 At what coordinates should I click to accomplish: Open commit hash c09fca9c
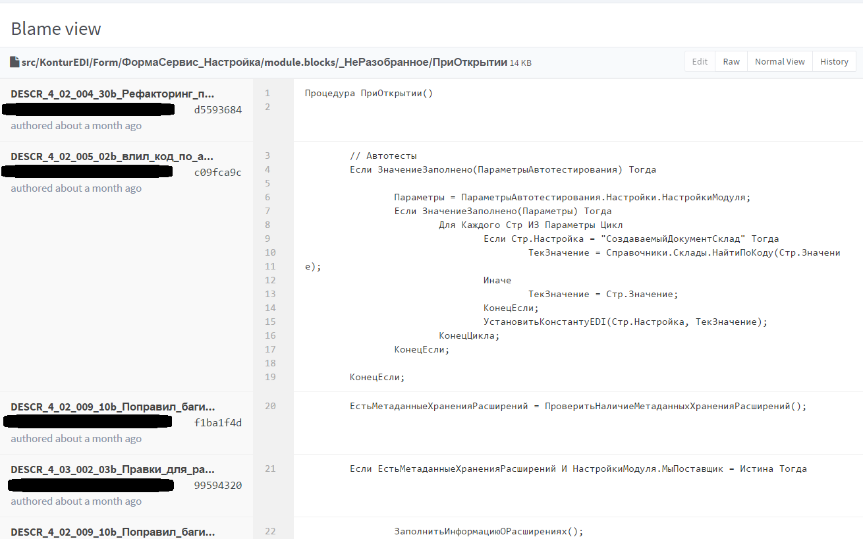point(218,173)
